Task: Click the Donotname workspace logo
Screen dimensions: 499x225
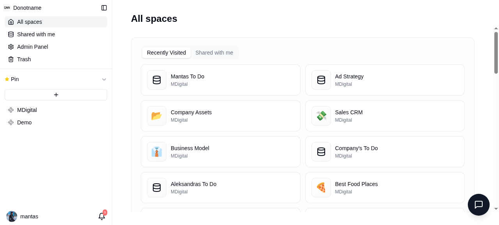Action: pyautogui.click(x=7, y=8)
